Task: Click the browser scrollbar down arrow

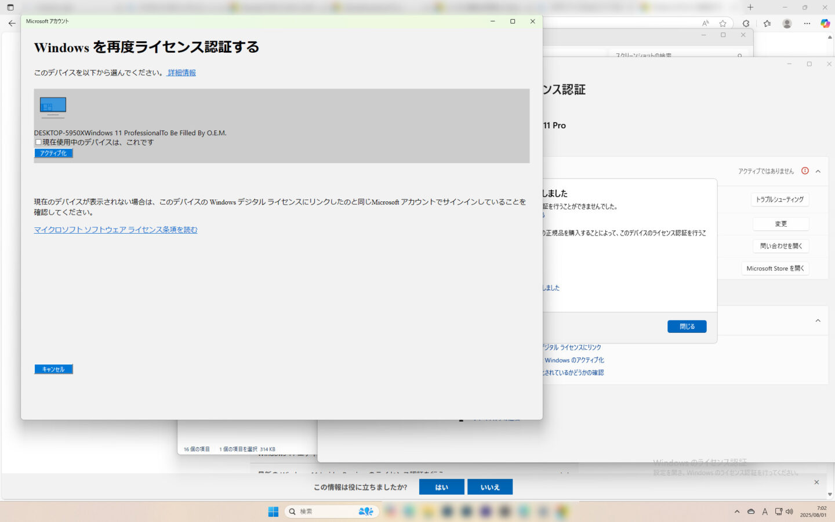Action: pos(830,494)
